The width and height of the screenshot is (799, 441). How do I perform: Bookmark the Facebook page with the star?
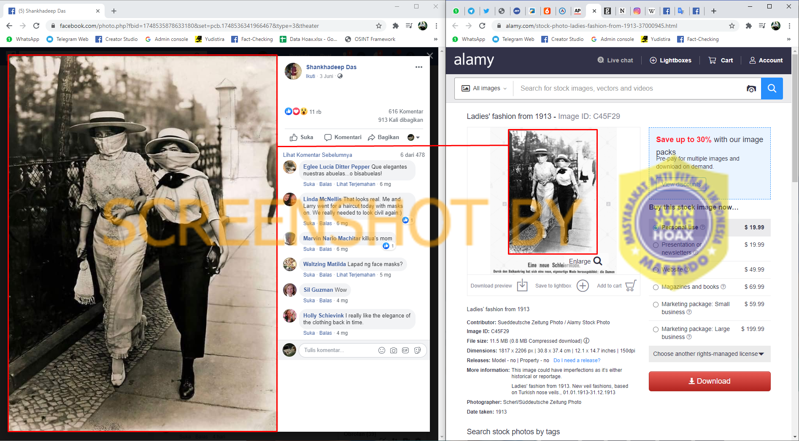[x=379, y=26]
